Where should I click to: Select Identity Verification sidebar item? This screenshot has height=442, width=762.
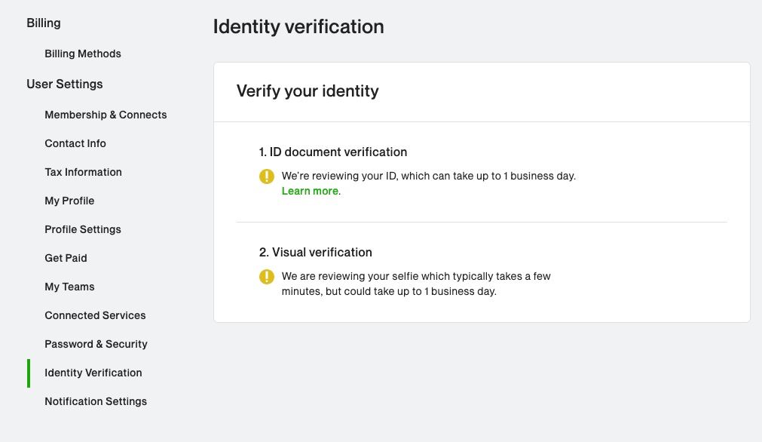[x=93, y=373]
